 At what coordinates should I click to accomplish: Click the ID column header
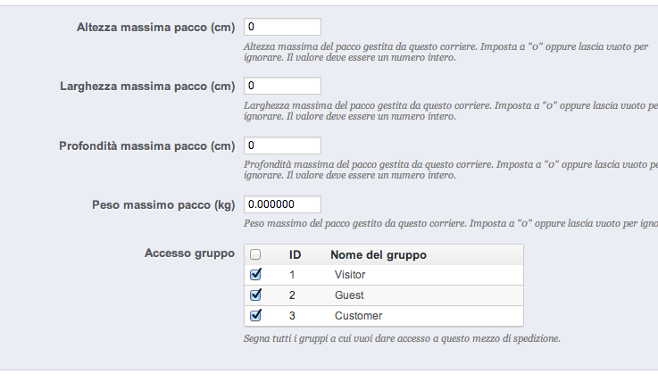[295, 254]
